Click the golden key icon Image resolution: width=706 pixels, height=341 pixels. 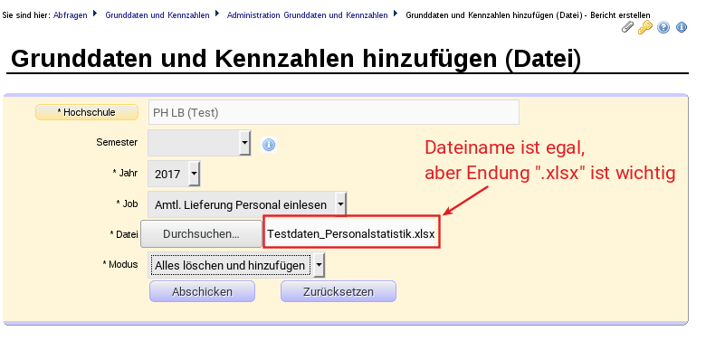[x=644, y=27]
